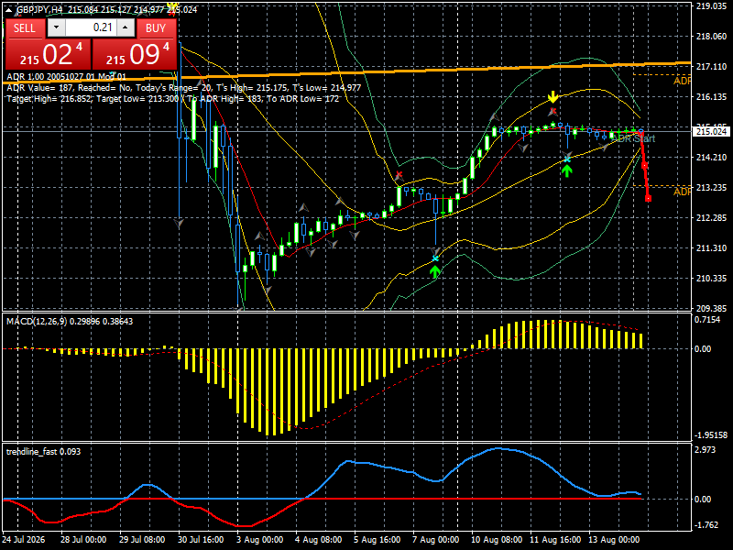Image resolution: width=733 pixels, height=550 pixels.
Task: Decrease trade volume with the down arrow
Action: (x=56, y=27)
